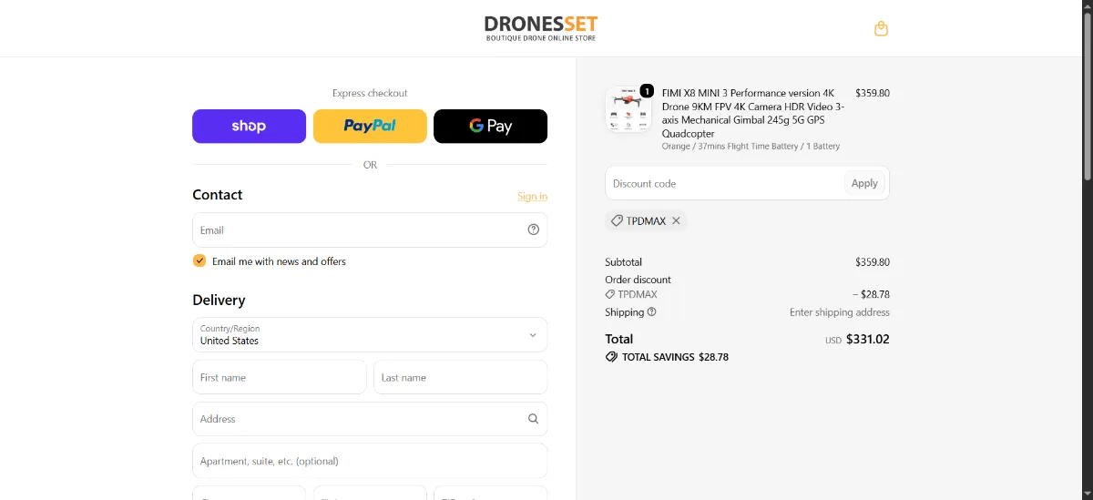1093x500 pixels.
Task: Pay with Google Pay express checkout
Action: pos(490,126)
